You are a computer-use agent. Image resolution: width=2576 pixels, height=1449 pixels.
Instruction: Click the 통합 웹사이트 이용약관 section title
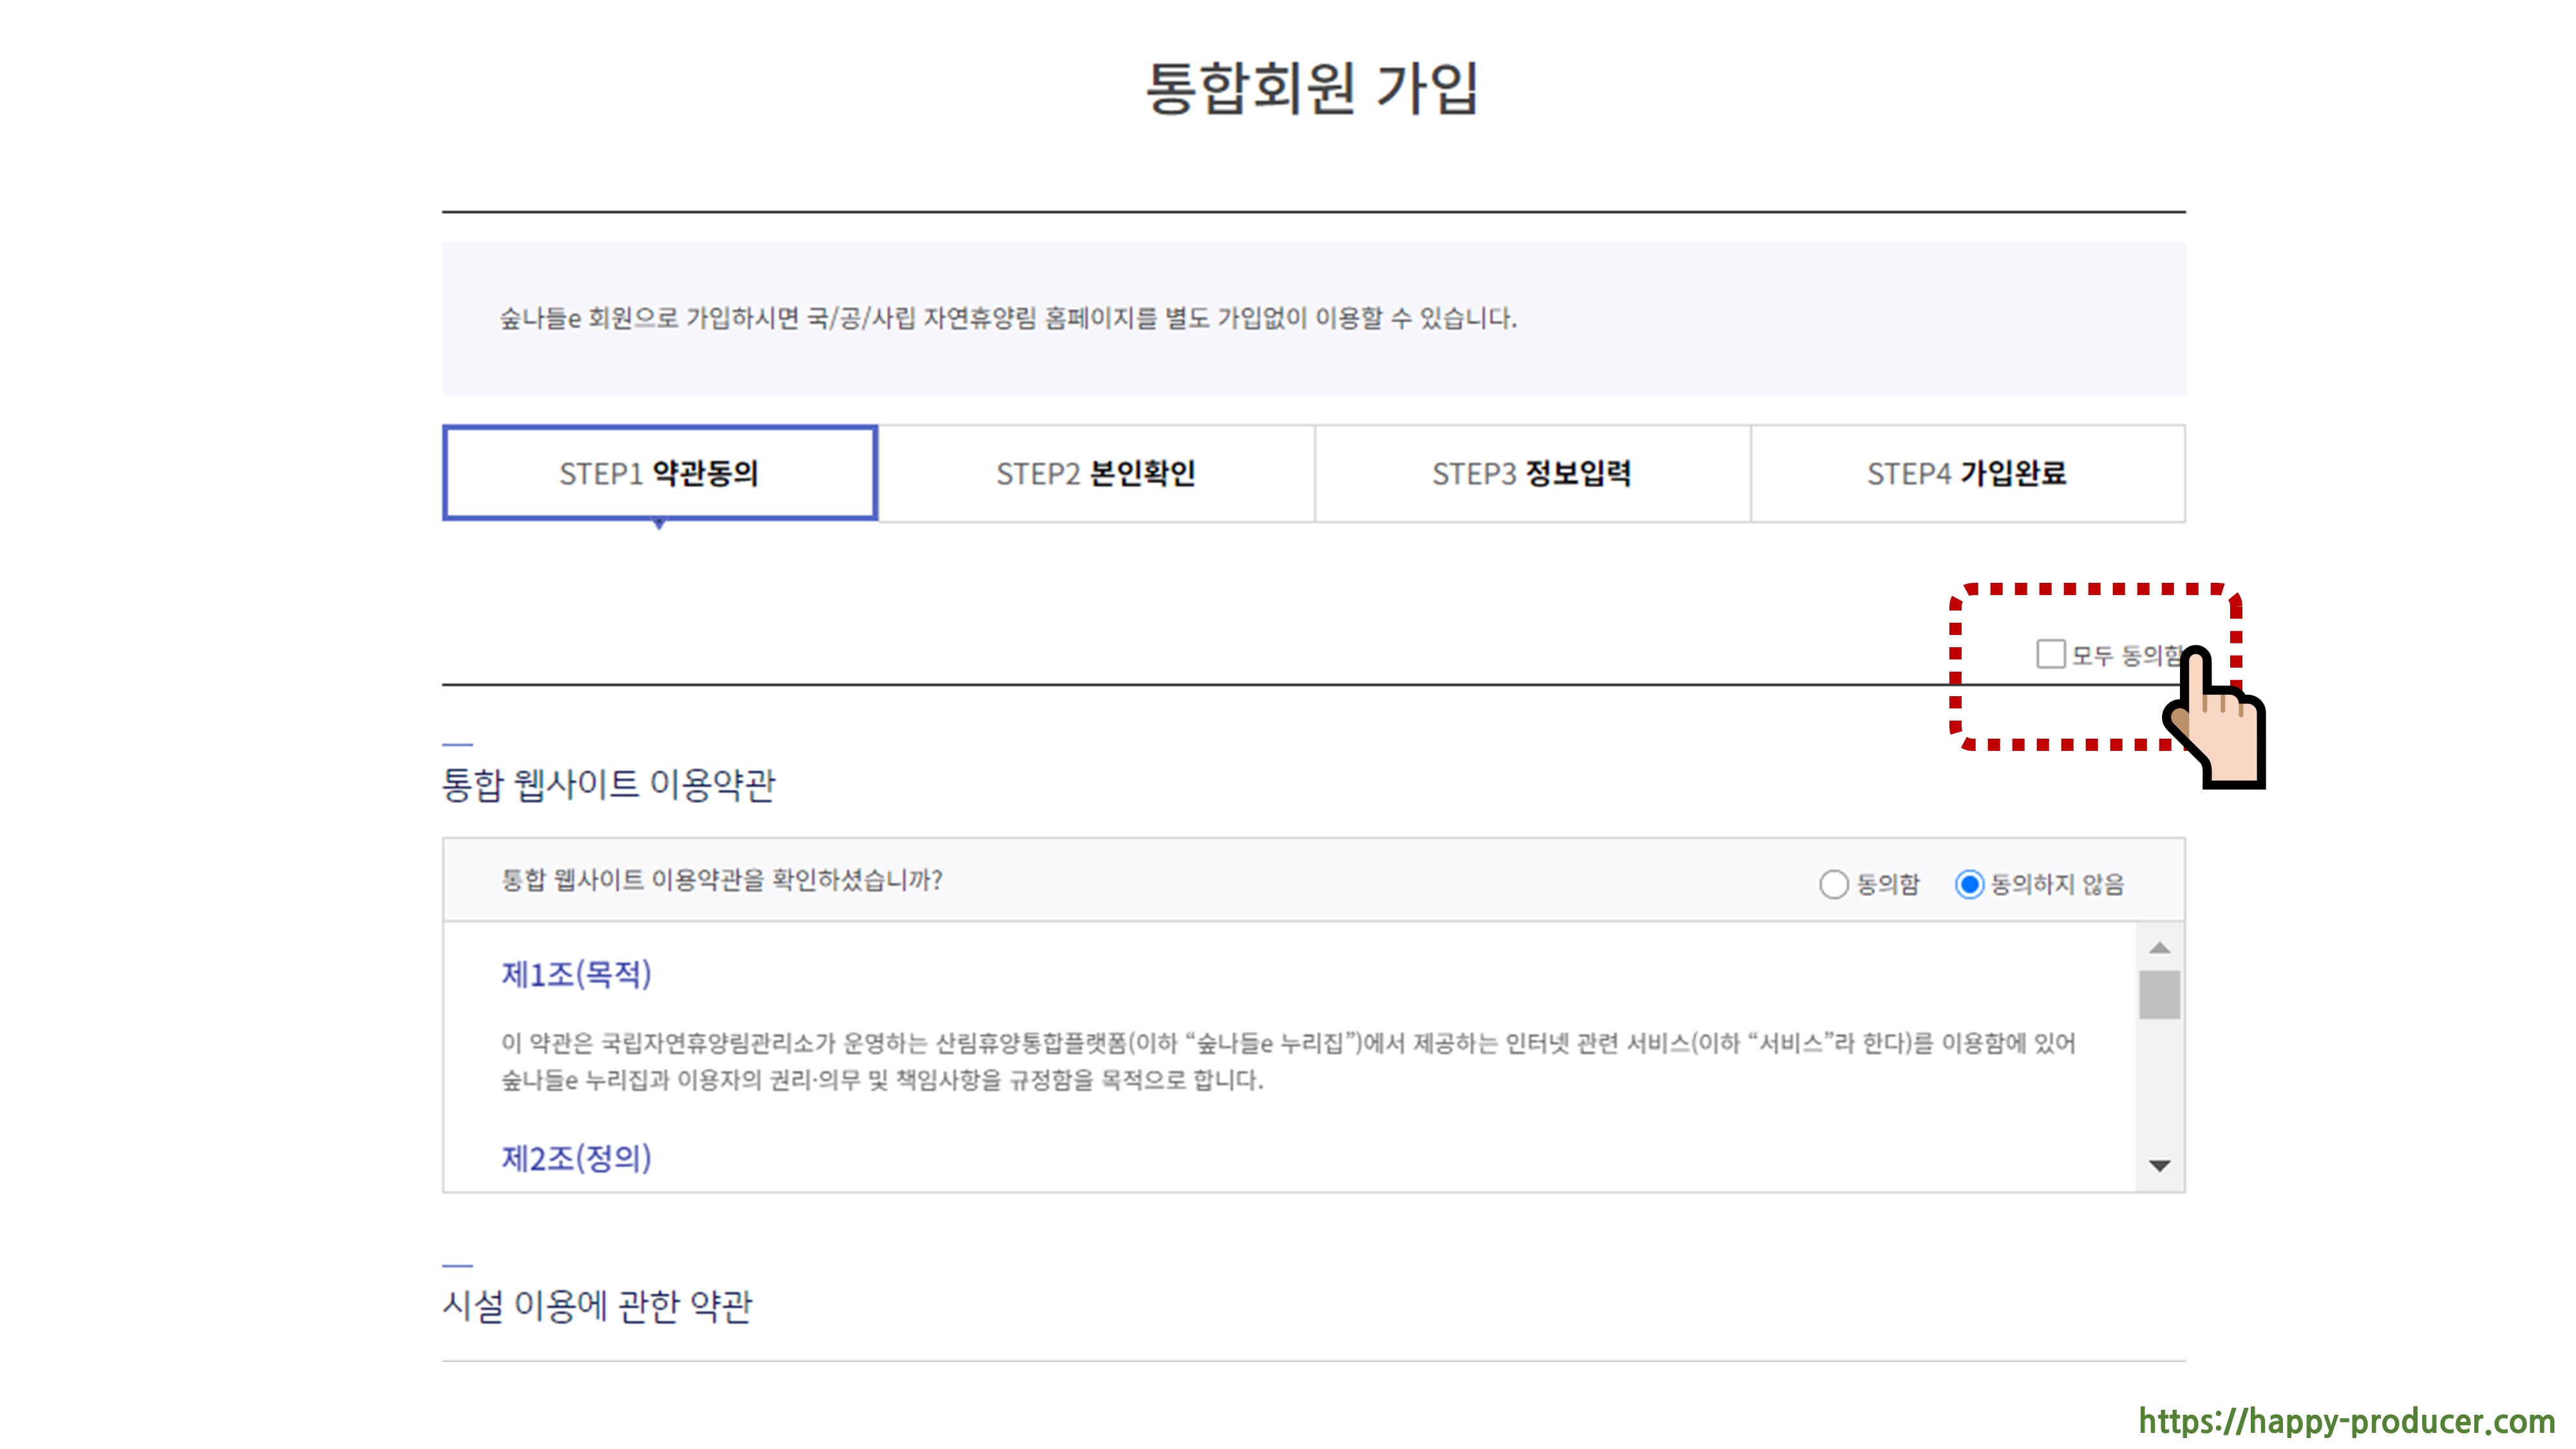coord(608,784)
